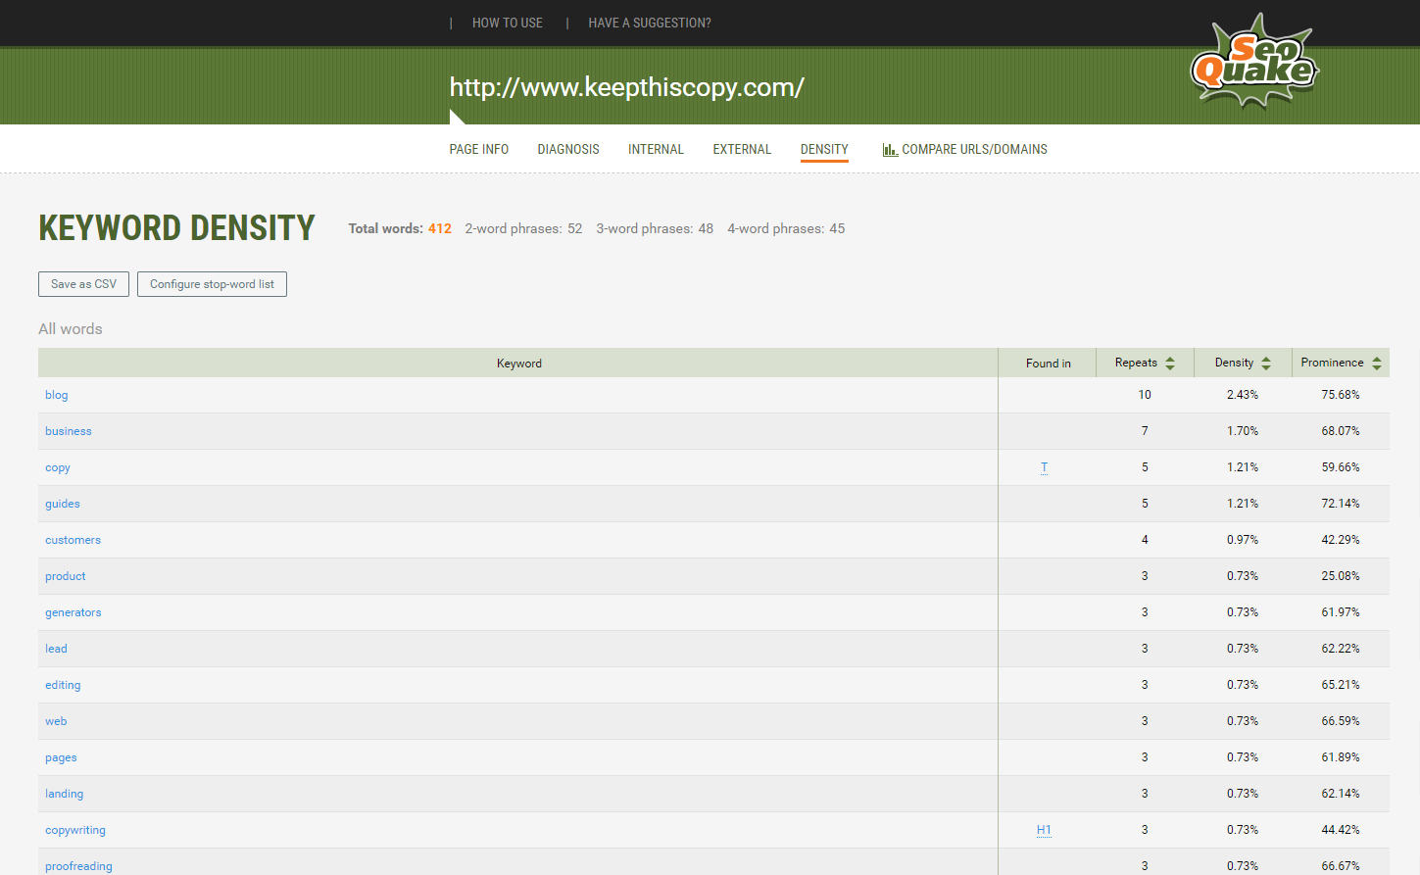This screenshot has height=875, width=1420.
Task: Open the How To Use link
Action: [x=508, y=23]
